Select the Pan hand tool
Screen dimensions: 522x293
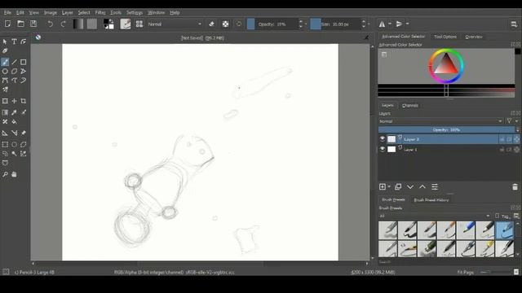click(15, 174)
